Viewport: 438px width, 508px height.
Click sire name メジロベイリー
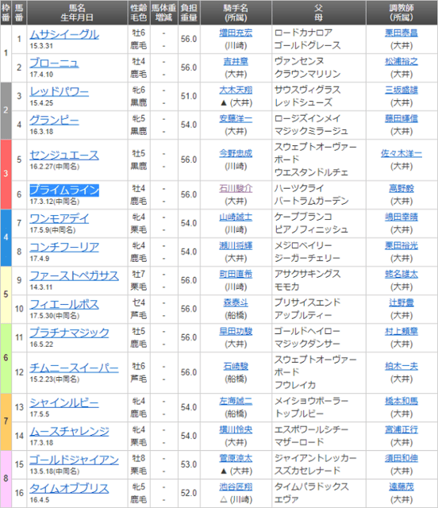pos(303,245)
